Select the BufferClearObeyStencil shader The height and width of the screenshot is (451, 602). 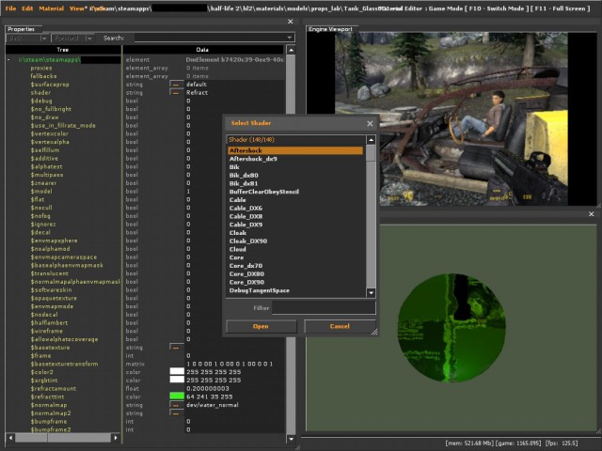[x=294, y=192]
